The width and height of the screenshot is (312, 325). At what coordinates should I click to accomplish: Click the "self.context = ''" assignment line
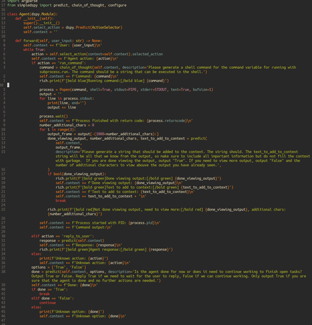[40, 32]
